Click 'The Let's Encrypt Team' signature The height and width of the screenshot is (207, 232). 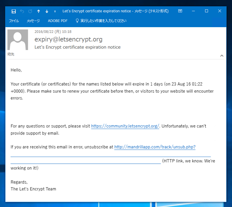(x=33, y=189)
